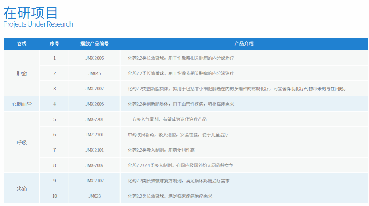Select product code JMX-2007
369x206 pixels.
tap(95, 165)
